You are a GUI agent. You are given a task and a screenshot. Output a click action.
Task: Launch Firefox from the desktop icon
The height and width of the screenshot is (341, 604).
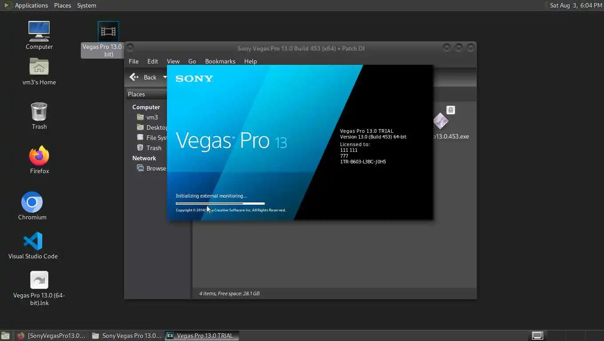(x=39, y=155)
